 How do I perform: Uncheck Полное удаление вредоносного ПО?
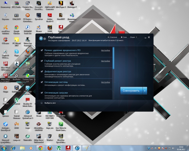(x=42, y=50)
